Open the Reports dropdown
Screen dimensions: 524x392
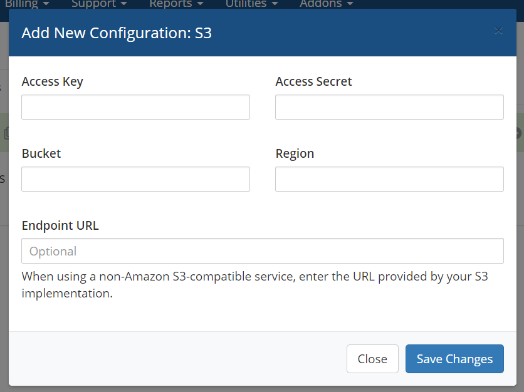coord(176,4)
